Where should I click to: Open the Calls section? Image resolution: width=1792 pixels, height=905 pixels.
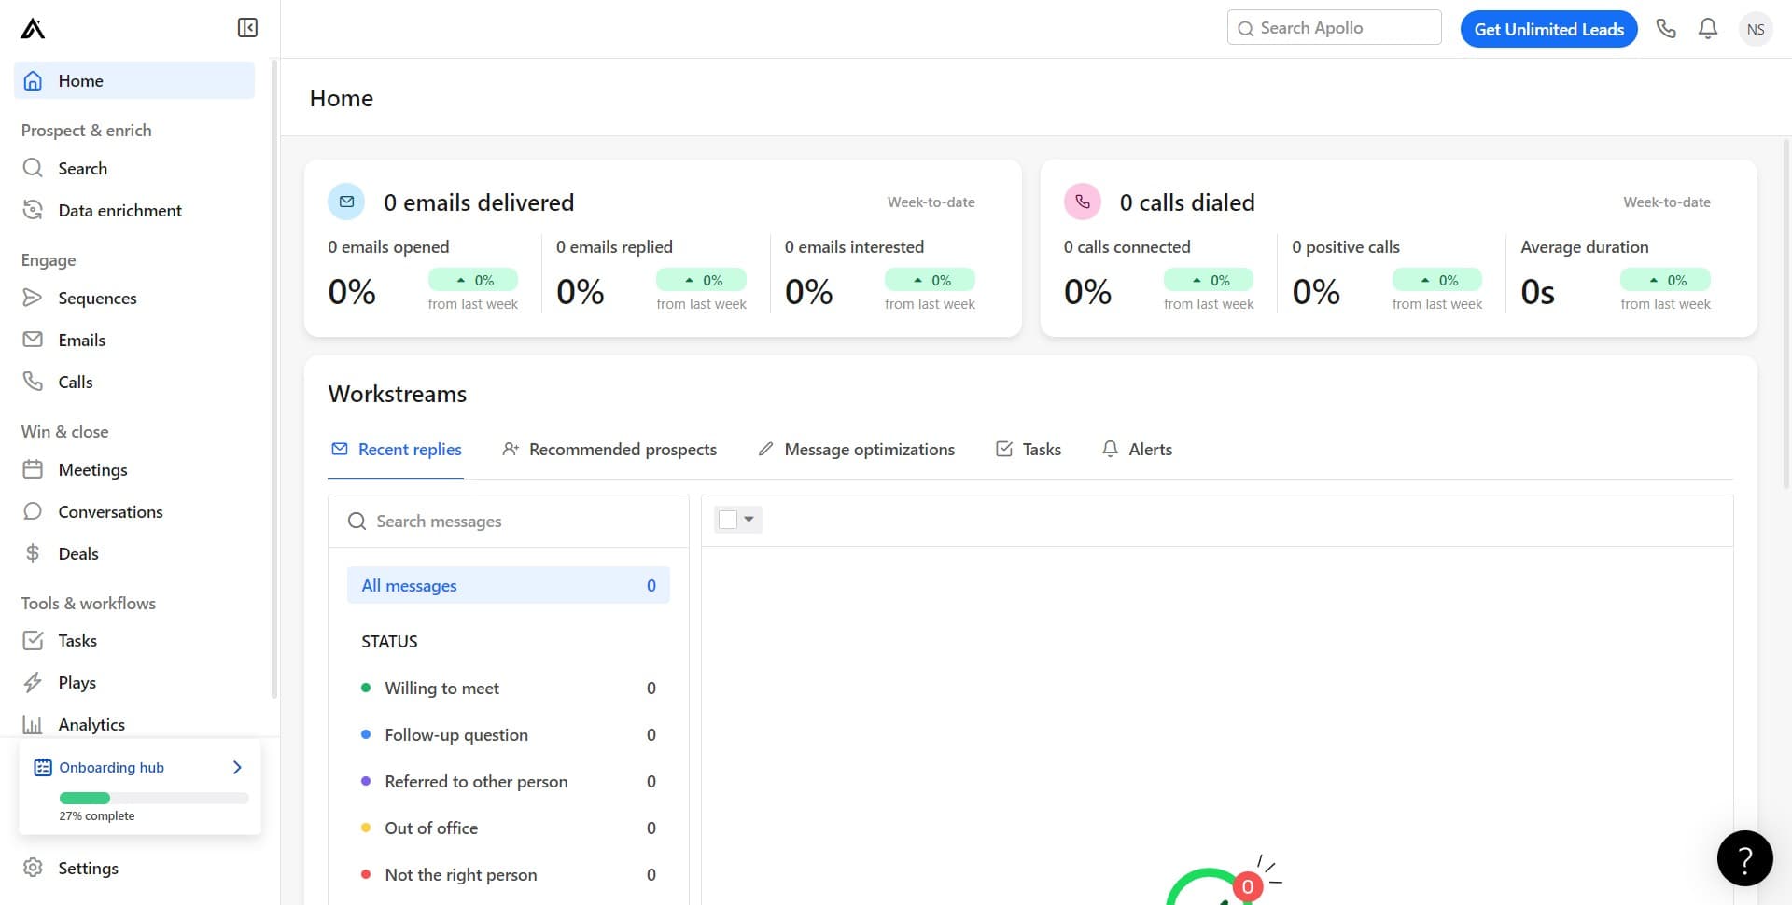tap(75, 382)
